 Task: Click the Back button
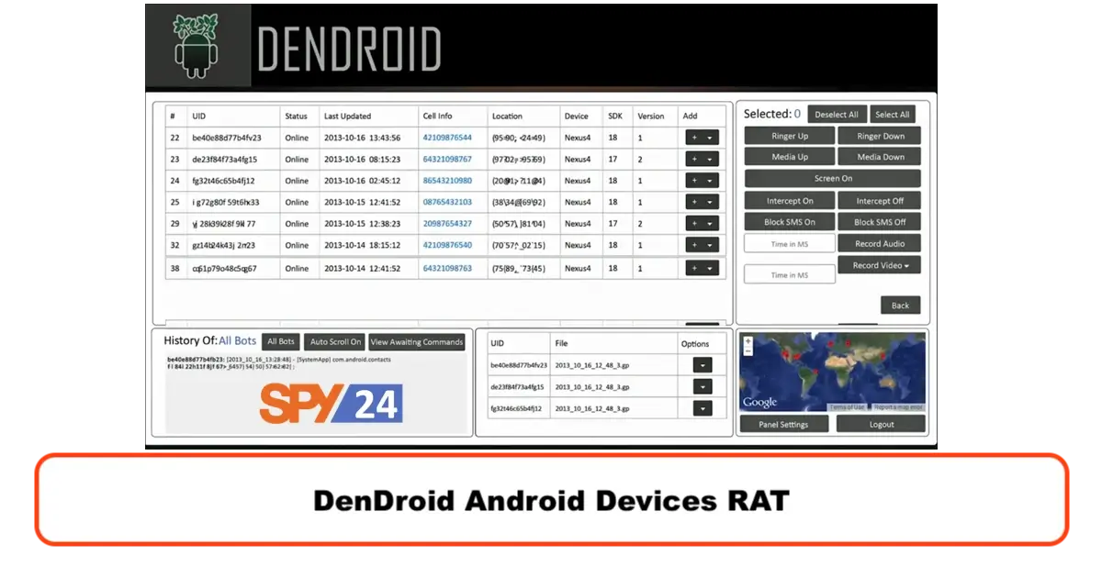click(x=900, y=306)
